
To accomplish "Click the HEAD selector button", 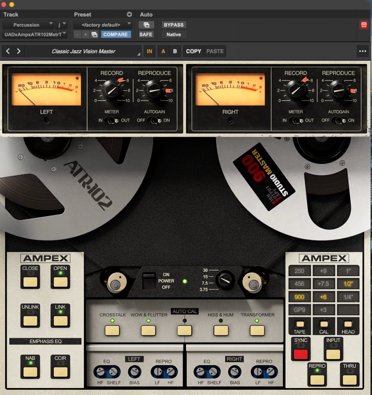I will 348,324.
